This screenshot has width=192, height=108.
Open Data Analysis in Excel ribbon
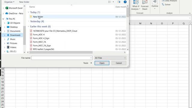click(x=169, y=1)
